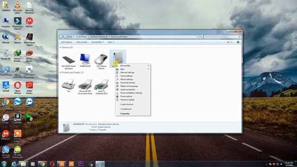Image resolution: width=297 pixels, height=167 pixels.
Task: Choose Troubleshoot in context menu
Action: [133, 109]
